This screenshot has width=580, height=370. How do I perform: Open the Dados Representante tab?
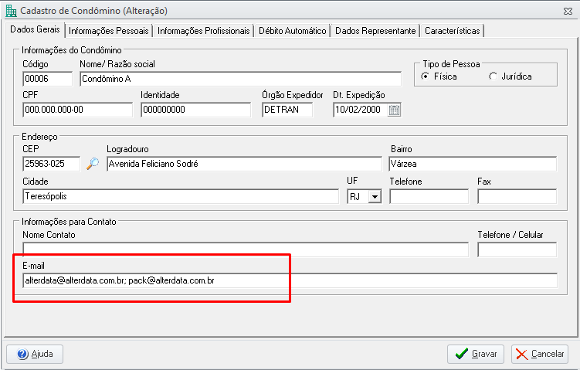[x=375, y=31]
